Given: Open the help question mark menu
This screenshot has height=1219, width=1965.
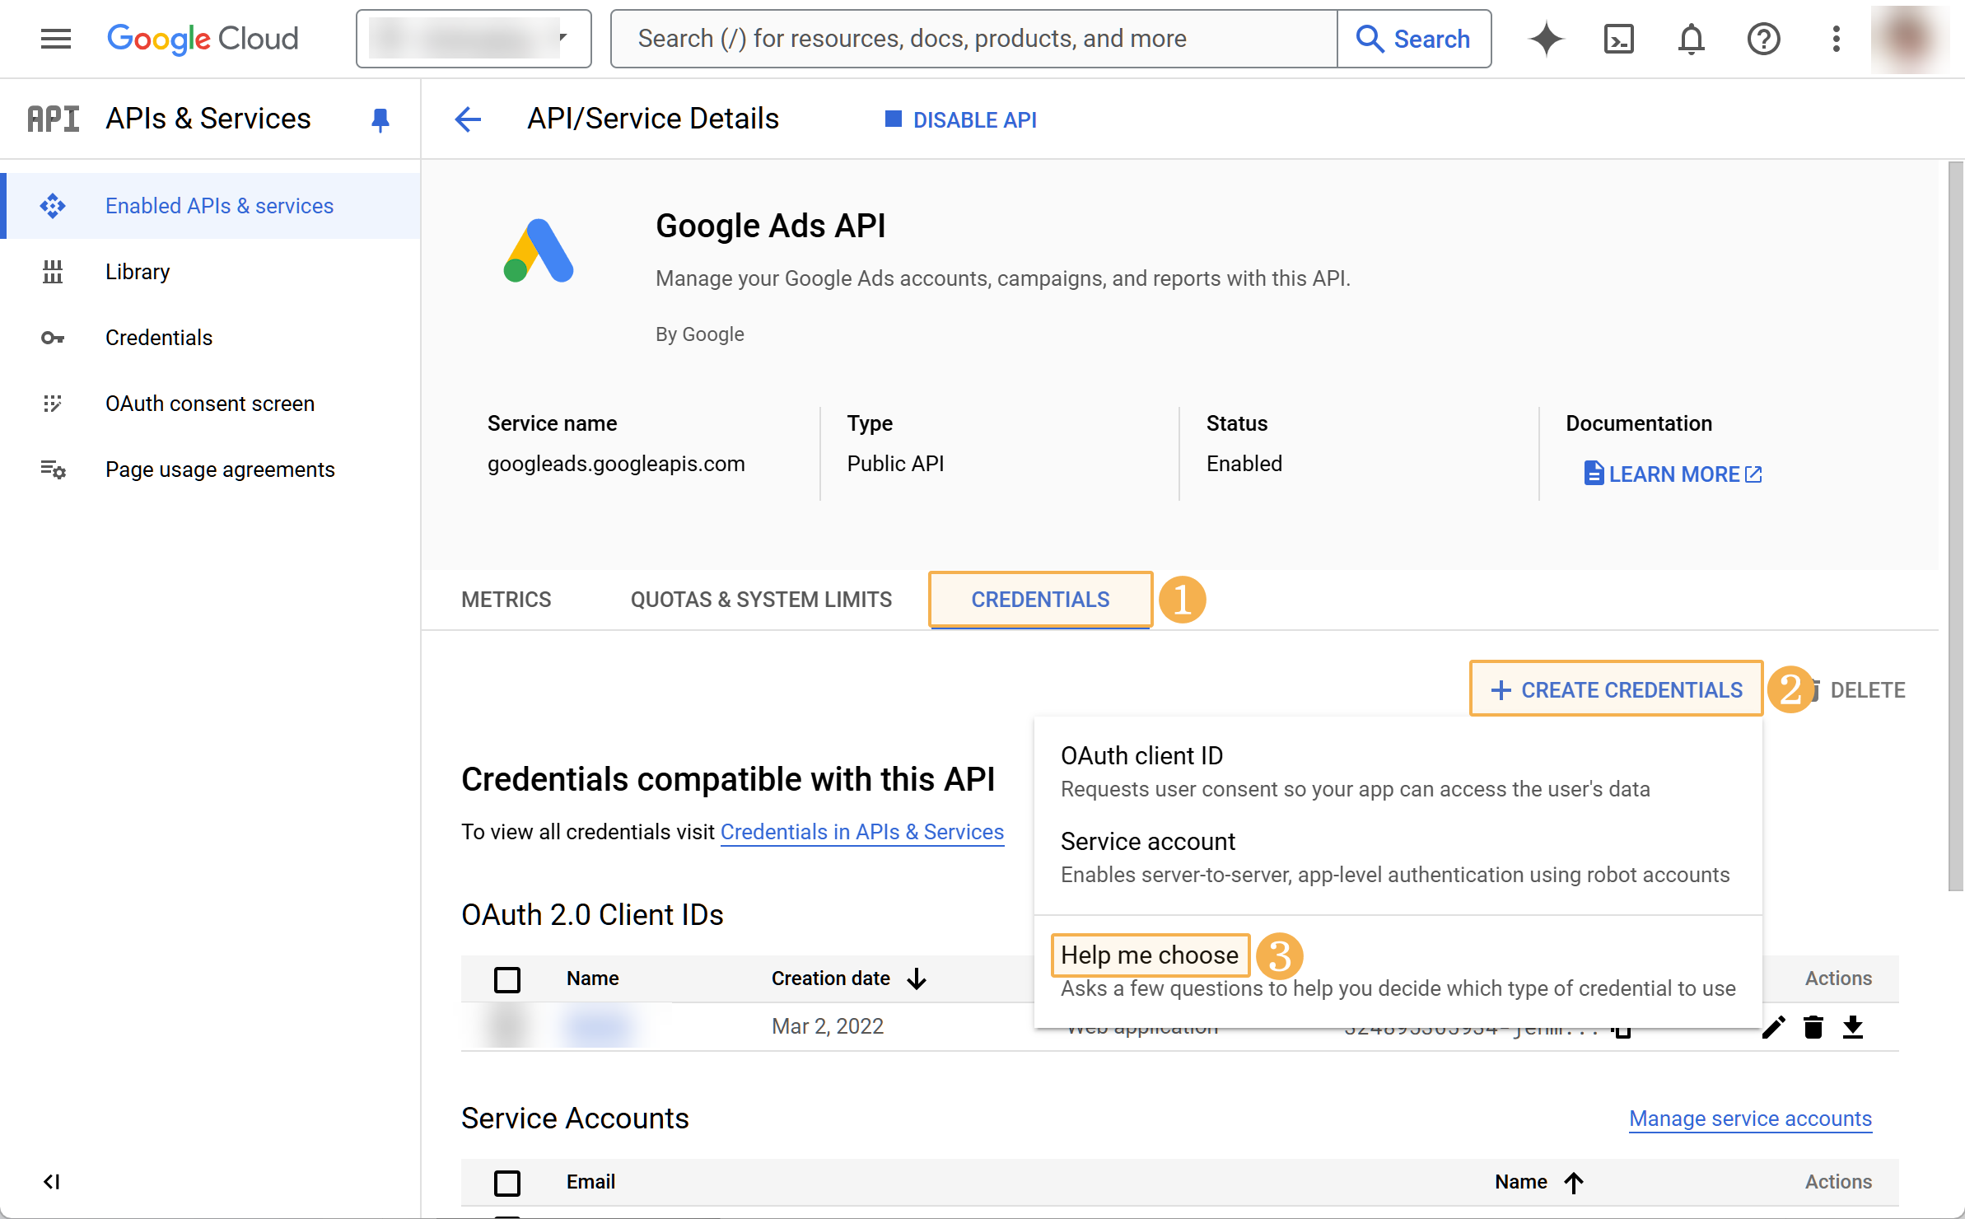Looking at the screenshot, I should point(1763,39).
